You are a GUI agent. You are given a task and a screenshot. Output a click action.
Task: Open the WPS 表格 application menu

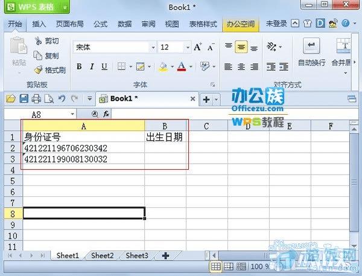[36, 7]
